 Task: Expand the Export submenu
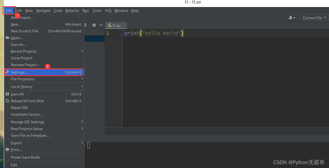44,143
